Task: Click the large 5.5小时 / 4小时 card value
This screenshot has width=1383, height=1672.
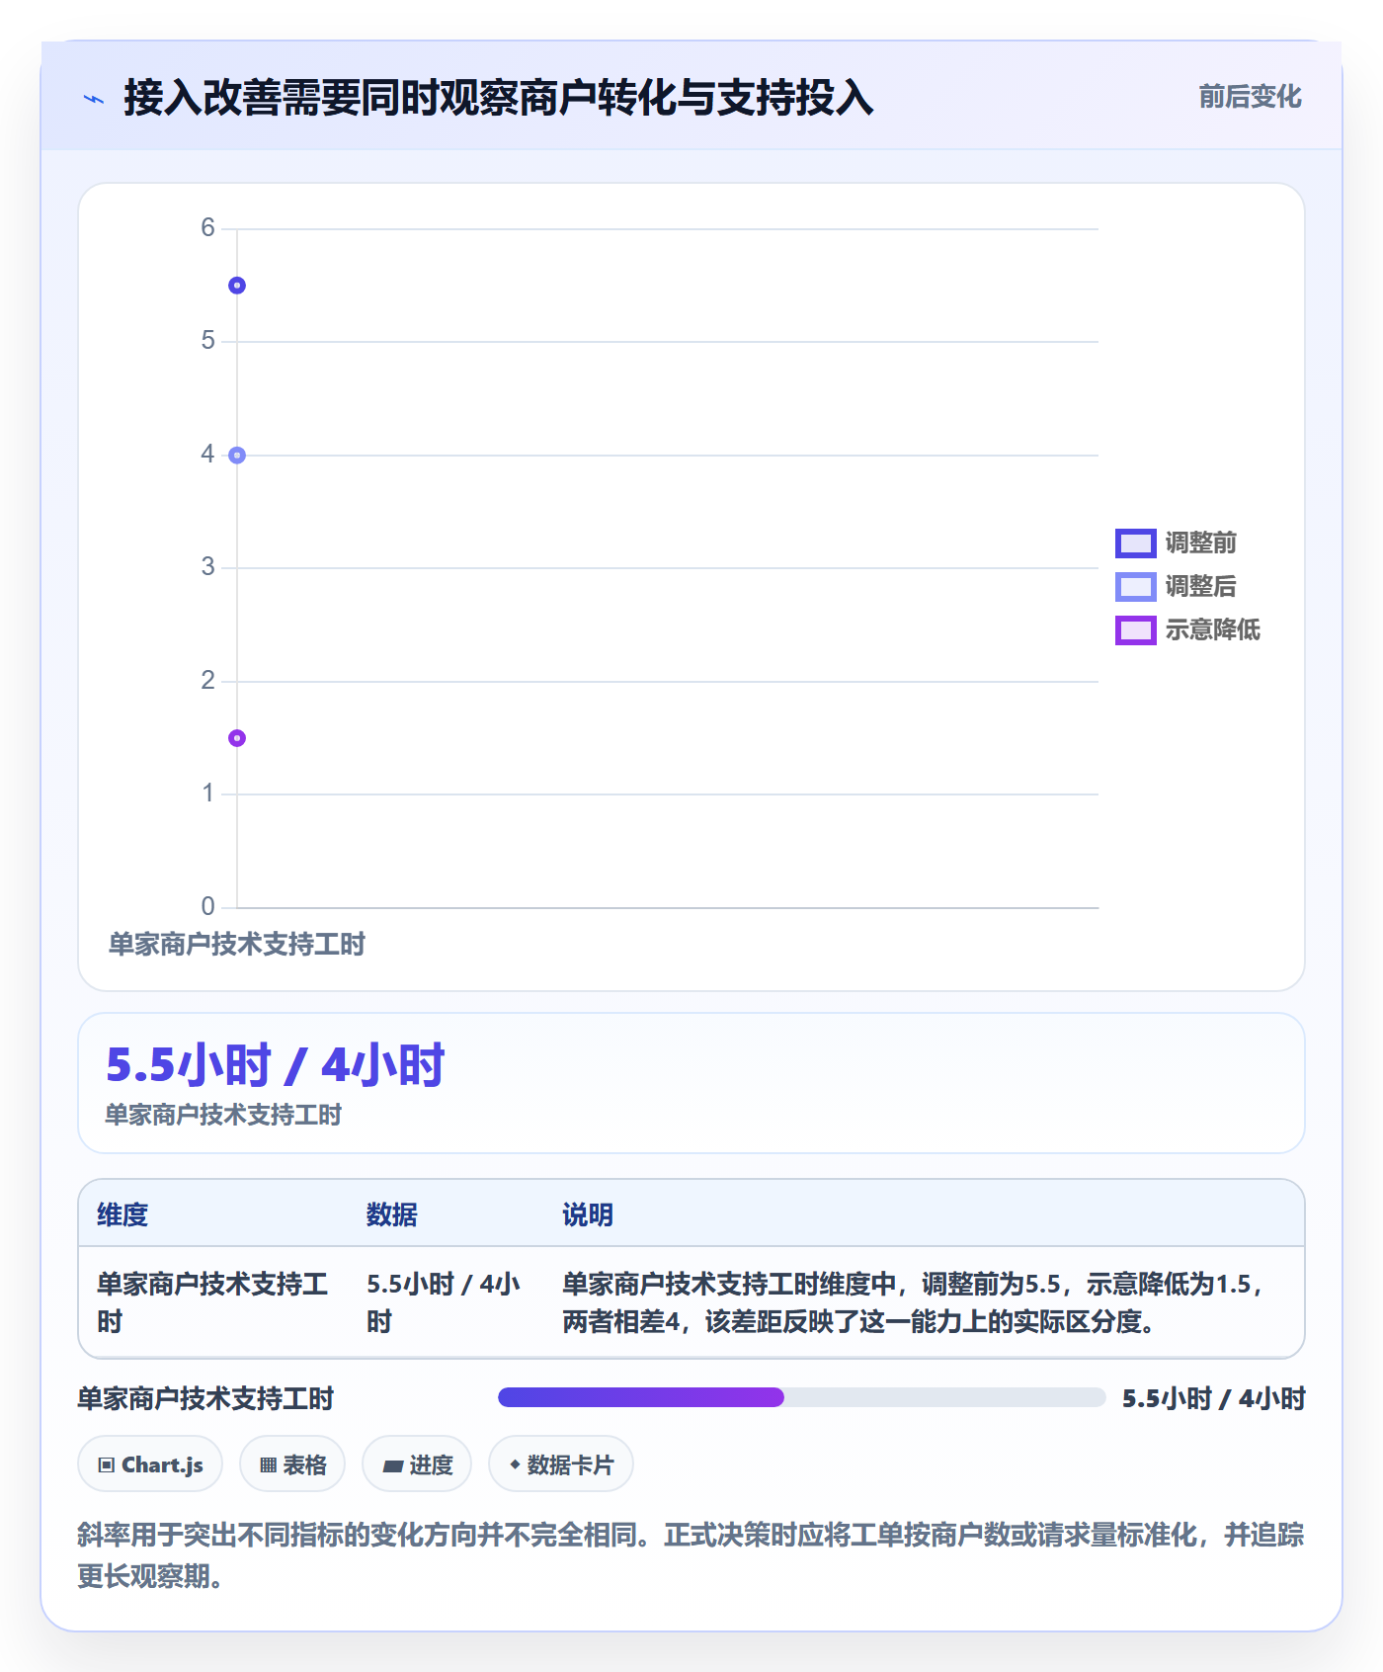Action: 276,1066
